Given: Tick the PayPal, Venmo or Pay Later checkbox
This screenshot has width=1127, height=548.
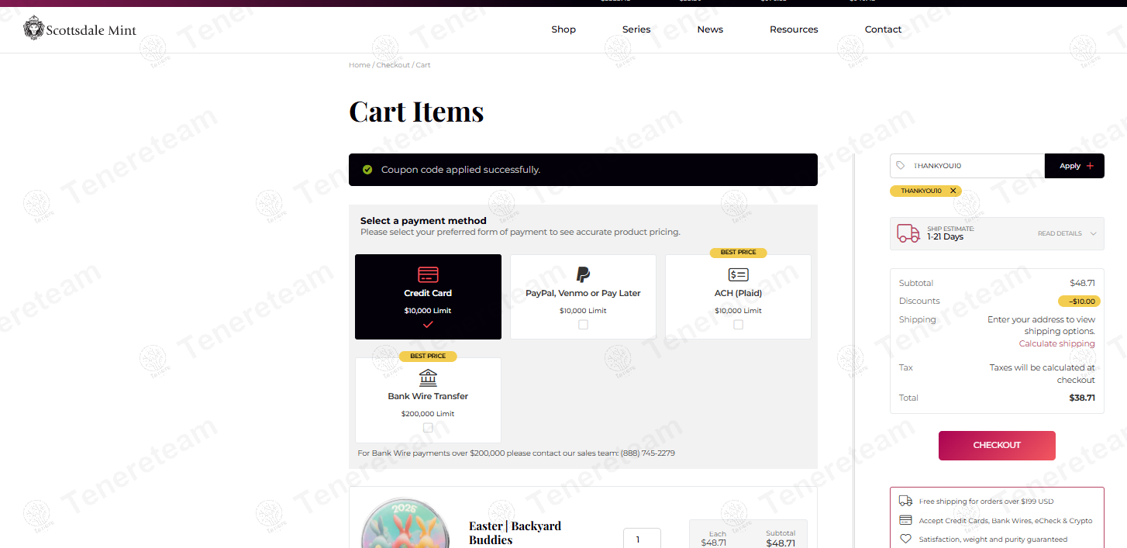Looking at the screenshot, I should [583, 325].
